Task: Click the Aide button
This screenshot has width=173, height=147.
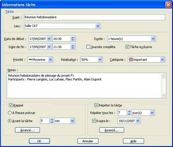Action: (133, 141)
